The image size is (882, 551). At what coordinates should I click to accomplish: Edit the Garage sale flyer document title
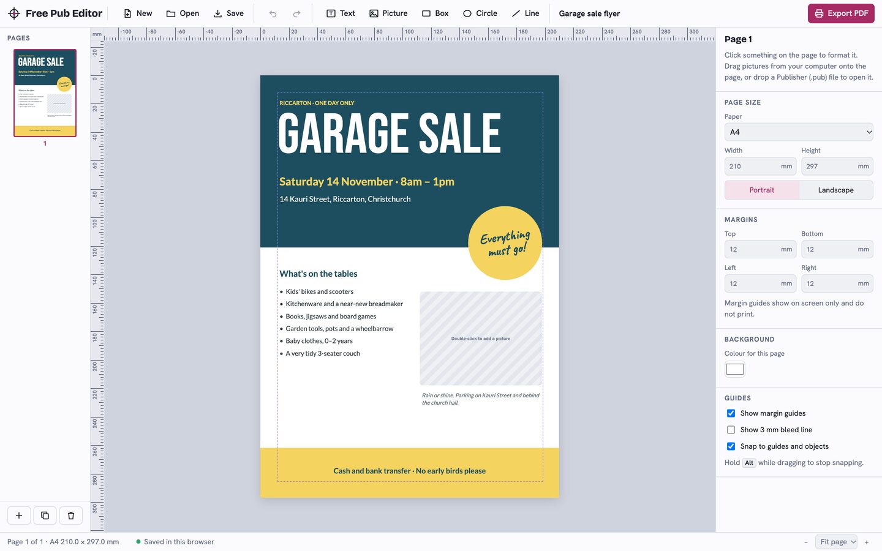pos(589,13)
